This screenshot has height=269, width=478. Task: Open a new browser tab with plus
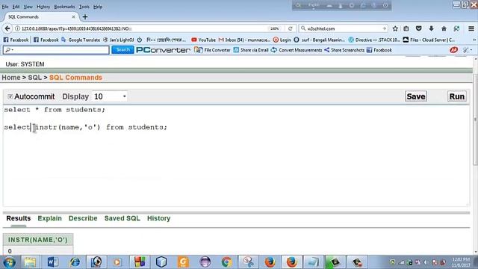(x=85, y=16)
